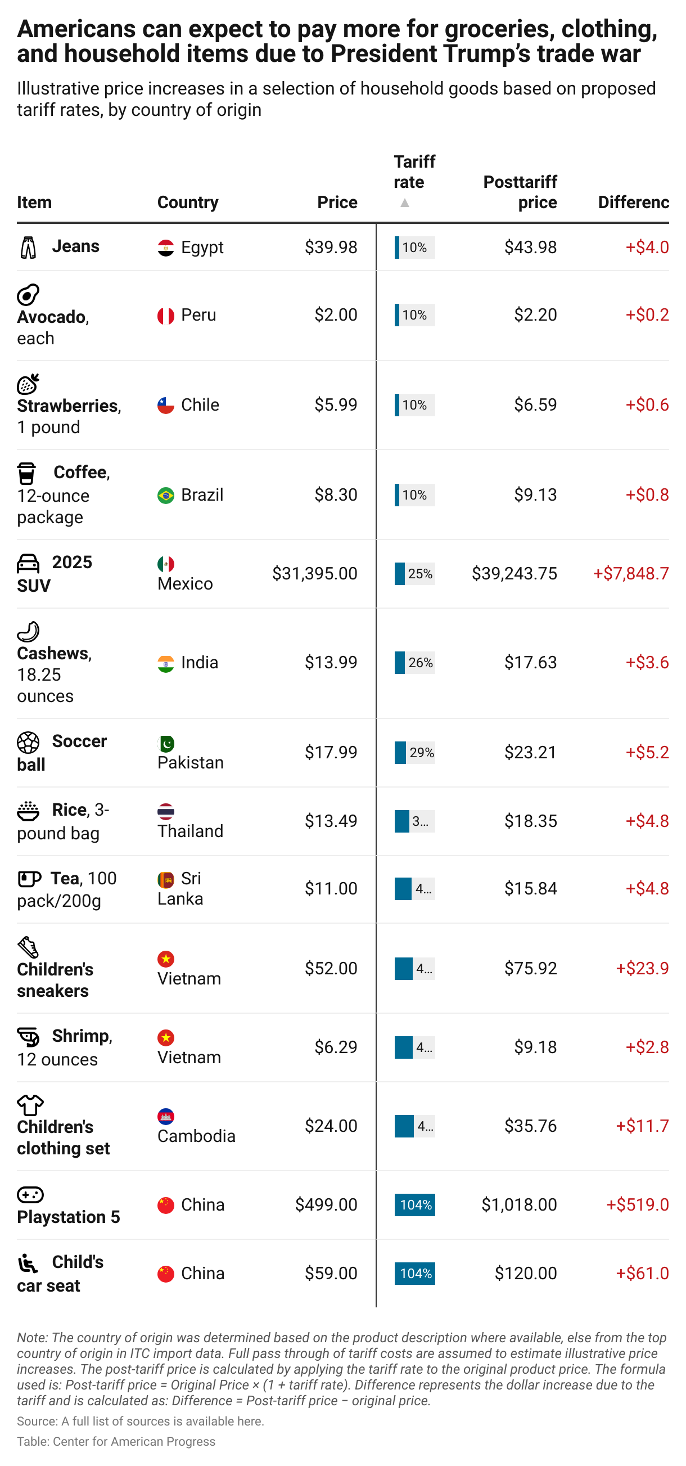Sort by Posttariff price column header
The image size is (686, 1466).
[x=520, y=192]
